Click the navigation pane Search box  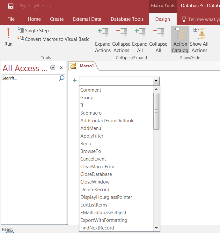pos(30,78)
